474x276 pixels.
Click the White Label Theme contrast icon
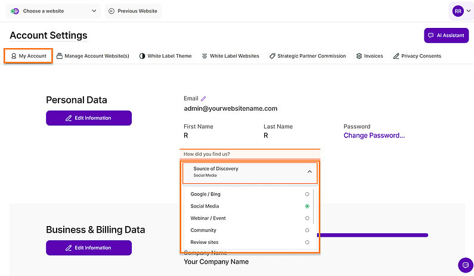142,56
